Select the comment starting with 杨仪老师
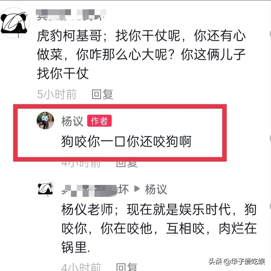The height and width of the screenshot is (271, 271). click(x=159, y=228)
